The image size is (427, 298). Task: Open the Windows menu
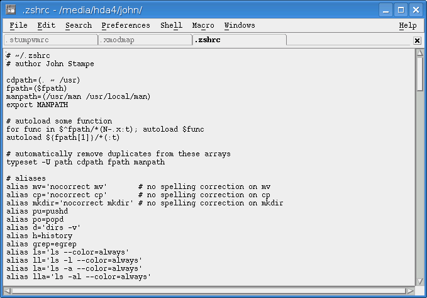240,26
